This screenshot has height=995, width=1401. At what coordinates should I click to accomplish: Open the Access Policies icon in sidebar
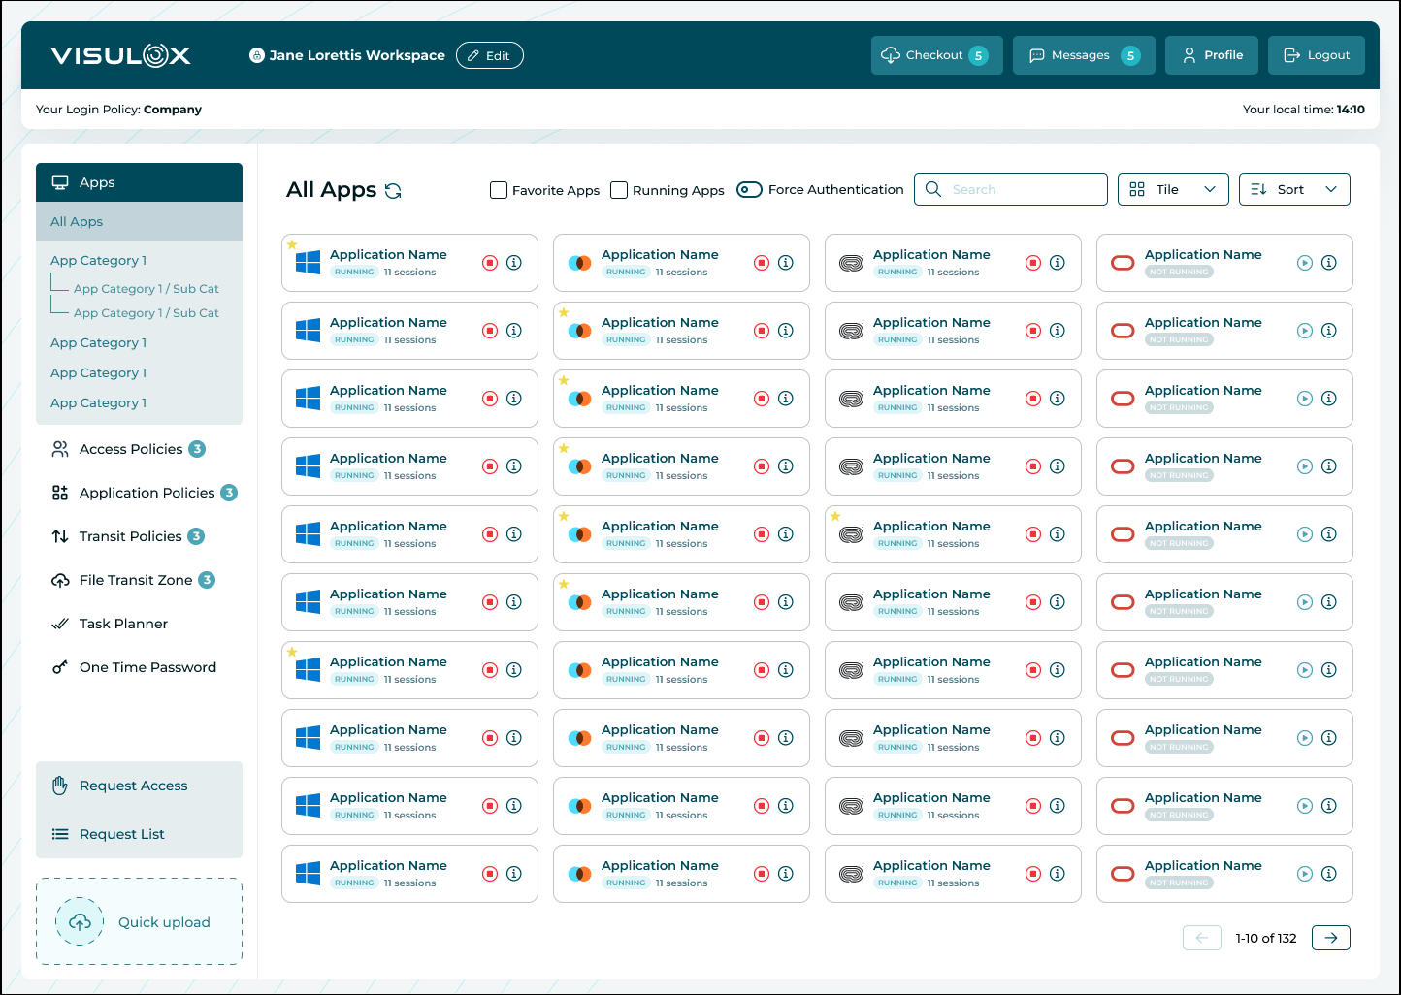click(59, 448)
